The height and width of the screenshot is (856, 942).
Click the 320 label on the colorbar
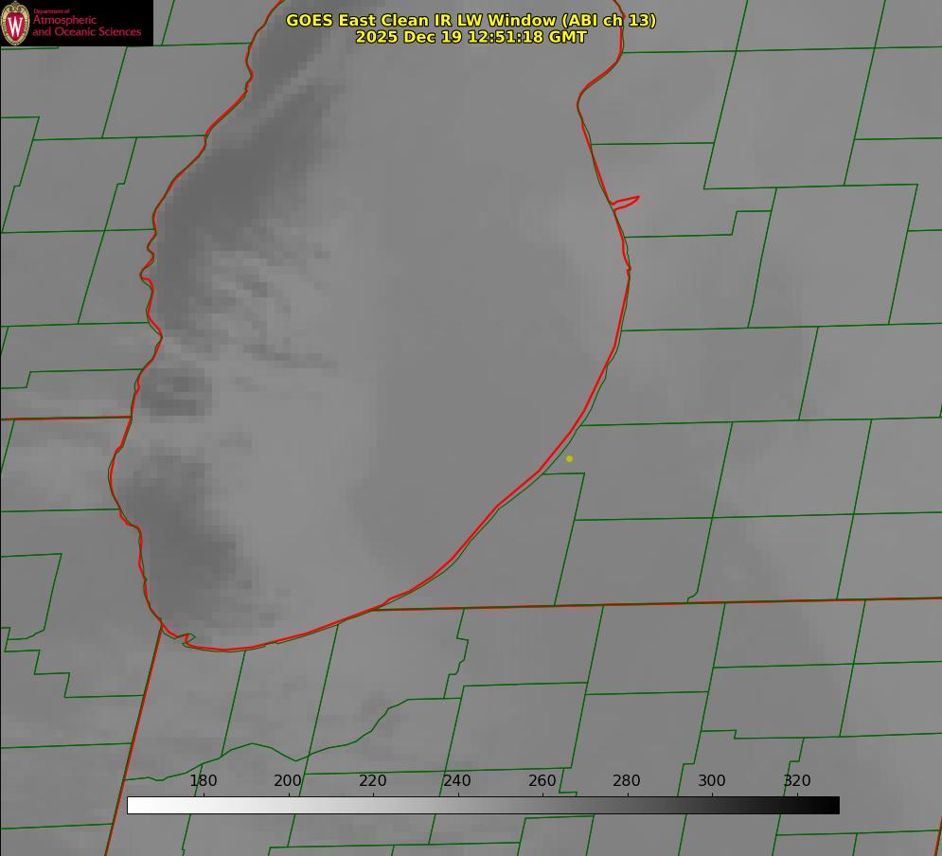(797, 781)
